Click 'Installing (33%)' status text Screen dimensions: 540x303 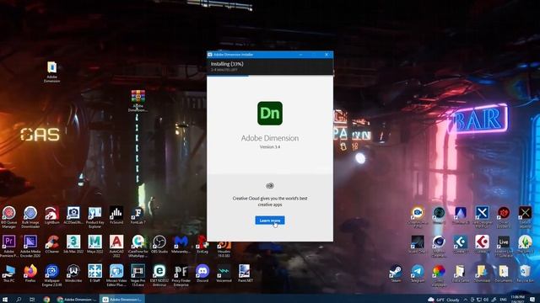click(227, 64)
